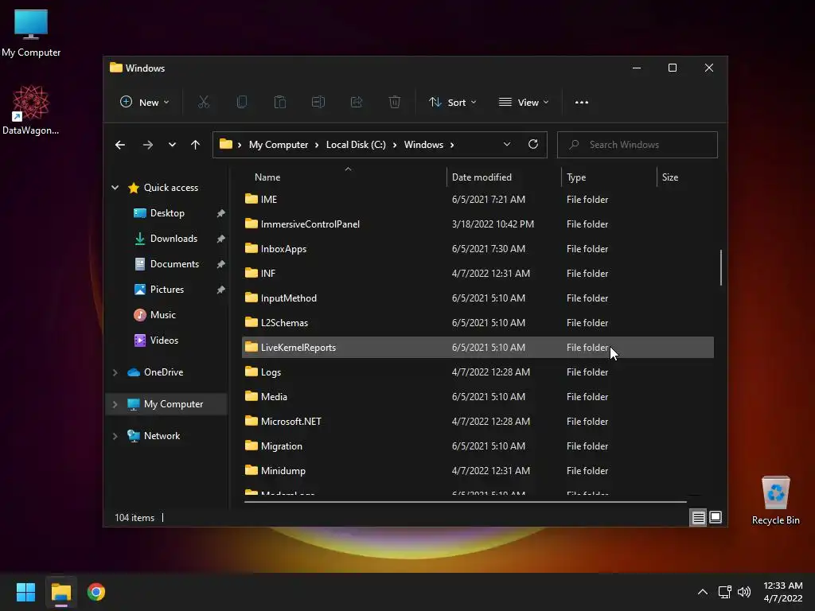Select Pictures in navigation pane
The image size is (815, 611).
(167, 290)
